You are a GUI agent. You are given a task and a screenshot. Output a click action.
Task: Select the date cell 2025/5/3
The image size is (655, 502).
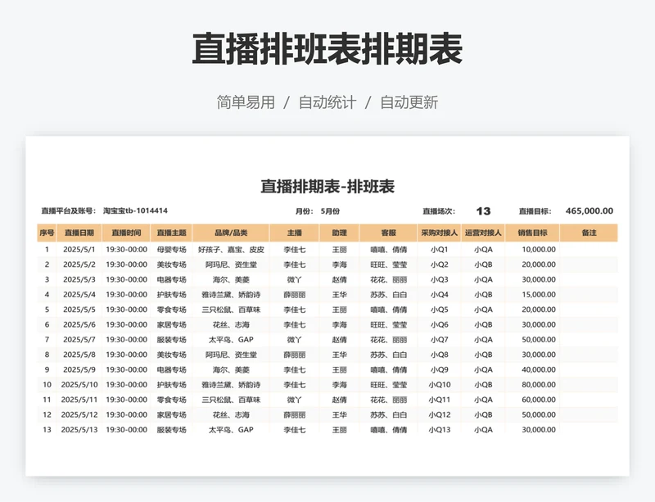click(x=79, y=279)
